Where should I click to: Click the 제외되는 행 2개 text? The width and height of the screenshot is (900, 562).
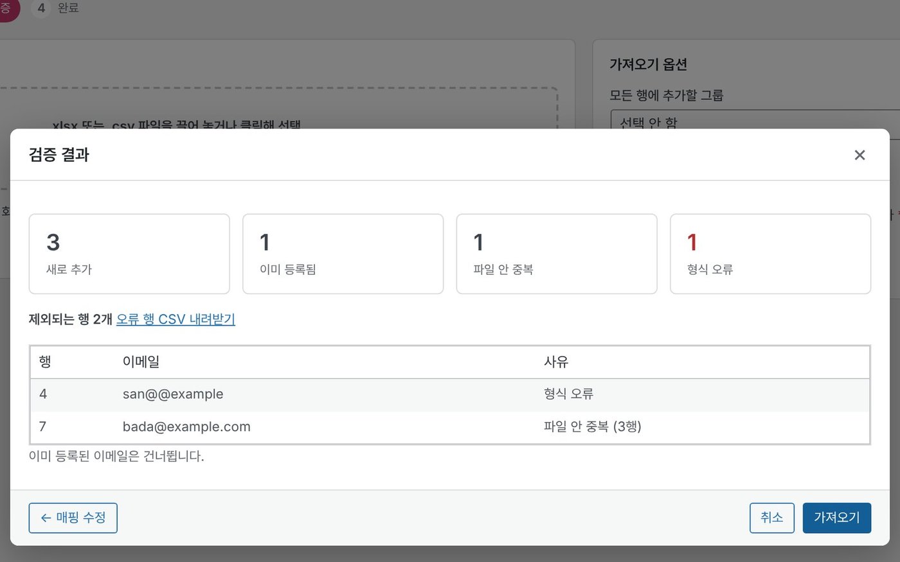click(x=71, y=319)
